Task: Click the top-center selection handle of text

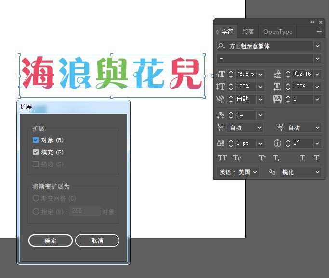Action: [x=112, y=55]
